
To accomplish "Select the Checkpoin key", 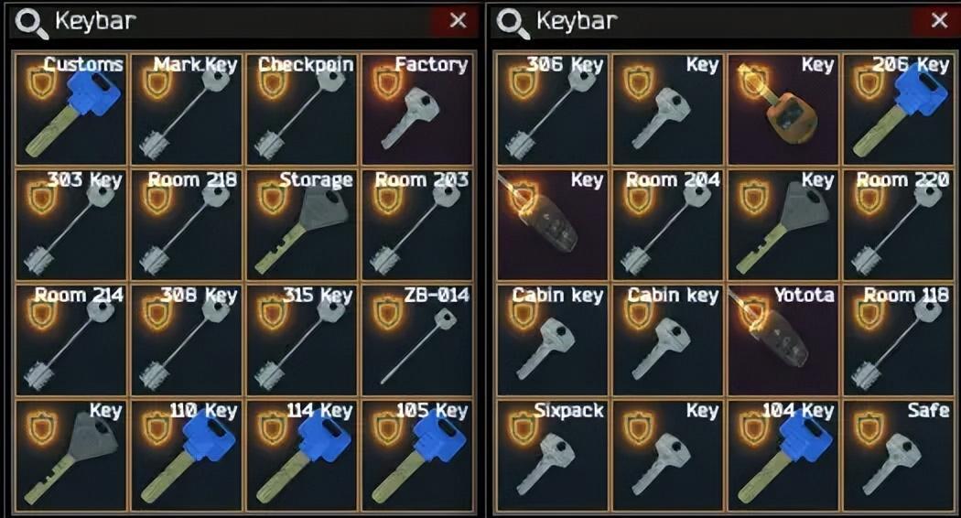I will (301, 109).
